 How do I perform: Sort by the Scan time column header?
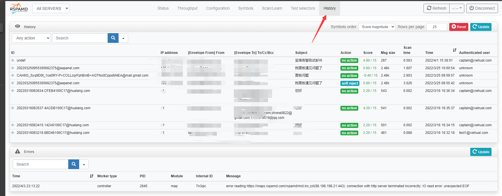click(407, 50)
